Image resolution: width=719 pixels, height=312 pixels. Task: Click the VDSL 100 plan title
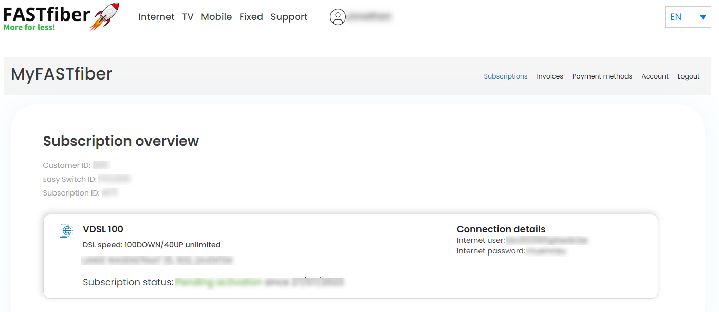(x=103, y=229)
